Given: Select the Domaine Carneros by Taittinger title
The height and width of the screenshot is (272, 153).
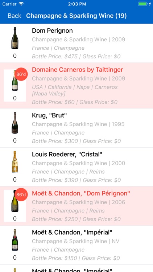Looking at the screenshot, I should pos(77,70).
